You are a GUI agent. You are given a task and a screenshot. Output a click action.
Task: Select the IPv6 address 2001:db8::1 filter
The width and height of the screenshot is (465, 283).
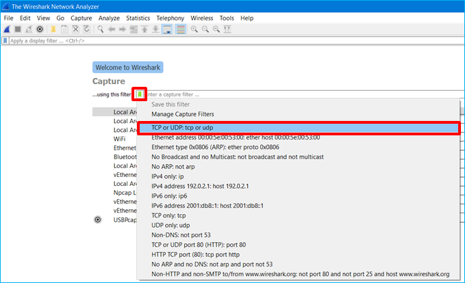(299, 206)
